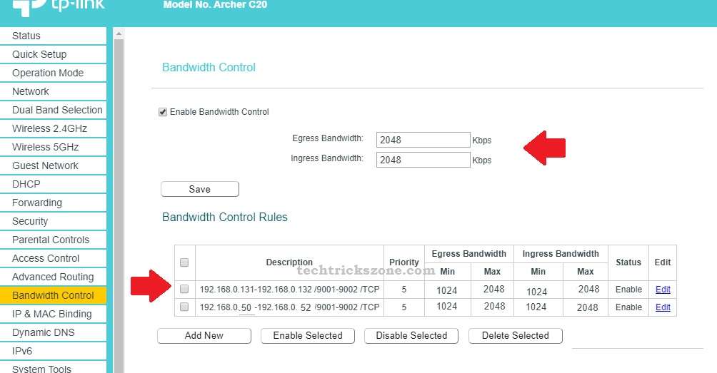Click Add New rule button
The height and width of the screenshot is (373, 717).
pos(204,336)
